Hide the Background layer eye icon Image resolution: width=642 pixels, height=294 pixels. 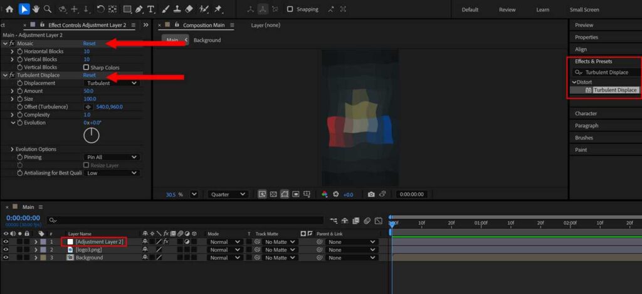(6, 258)
